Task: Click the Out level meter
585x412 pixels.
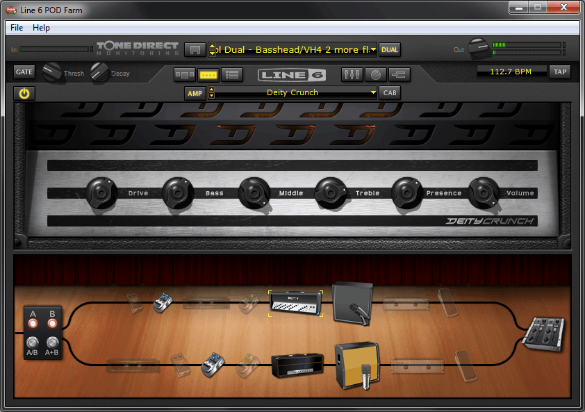Action: point(527,49)
